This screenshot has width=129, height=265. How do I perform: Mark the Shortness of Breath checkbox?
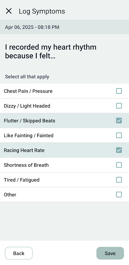click(x=119, y=165)
